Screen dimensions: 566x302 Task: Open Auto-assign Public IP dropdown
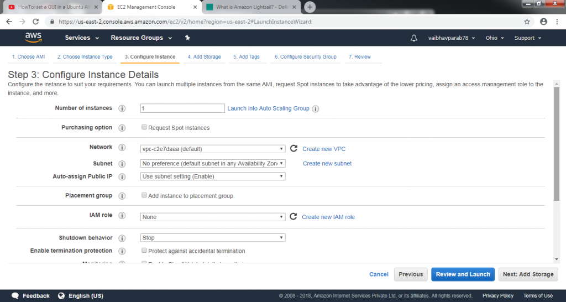(213, 176)
